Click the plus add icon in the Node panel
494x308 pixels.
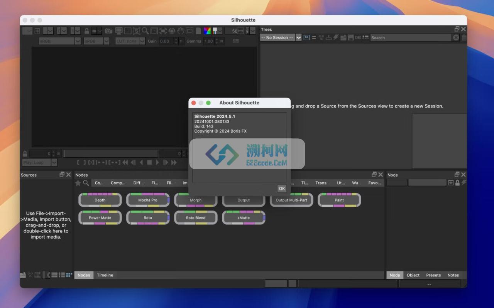click(451, 183)
